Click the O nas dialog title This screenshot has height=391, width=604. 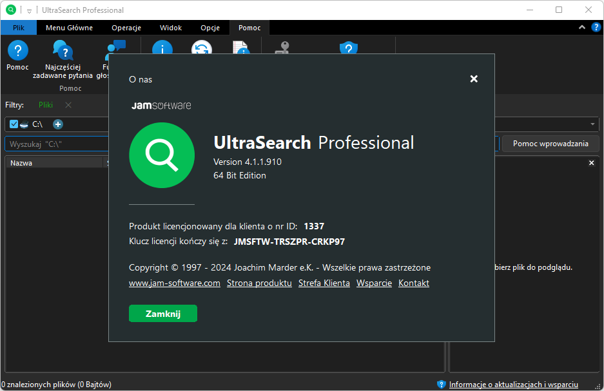coord(141,80)
